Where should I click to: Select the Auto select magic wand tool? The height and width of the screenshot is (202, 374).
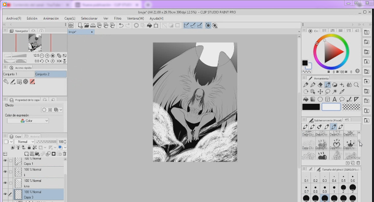tap(335, 92)
